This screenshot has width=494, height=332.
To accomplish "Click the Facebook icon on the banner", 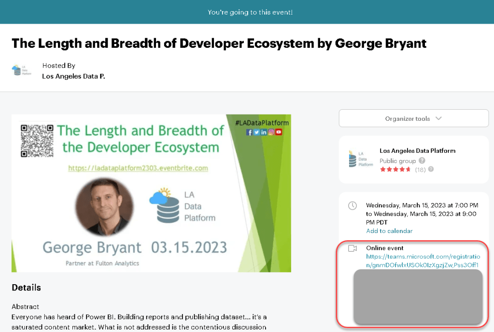I will [249, 132].
